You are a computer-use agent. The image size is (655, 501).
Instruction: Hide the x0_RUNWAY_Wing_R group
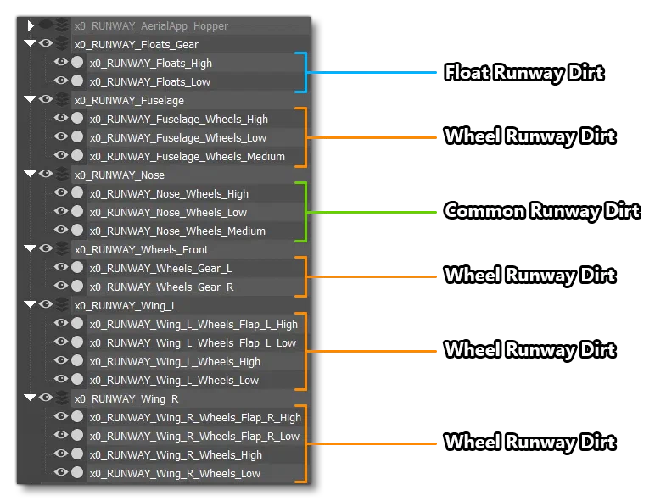click(46, 398)
